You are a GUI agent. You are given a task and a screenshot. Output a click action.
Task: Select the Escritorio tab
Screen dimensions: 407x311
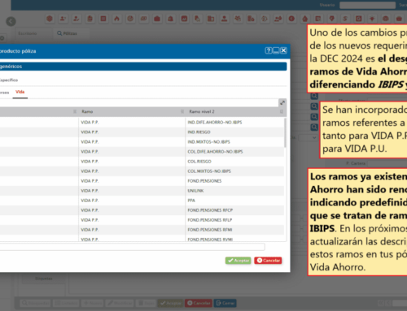[x=28, y=33]
